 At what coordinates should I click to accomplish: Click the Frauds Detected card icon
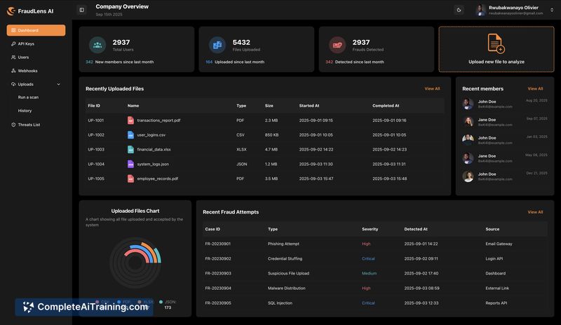click(337, 45)
